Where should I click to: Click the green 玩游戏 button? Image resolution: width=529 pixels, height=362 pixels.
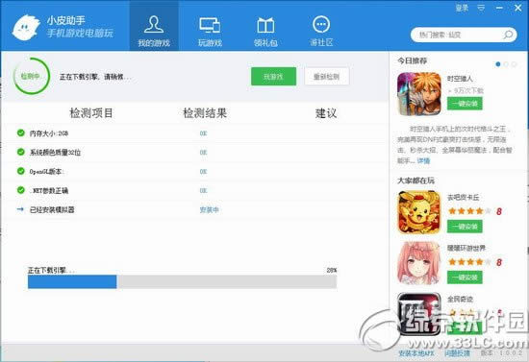coord(273,77)
